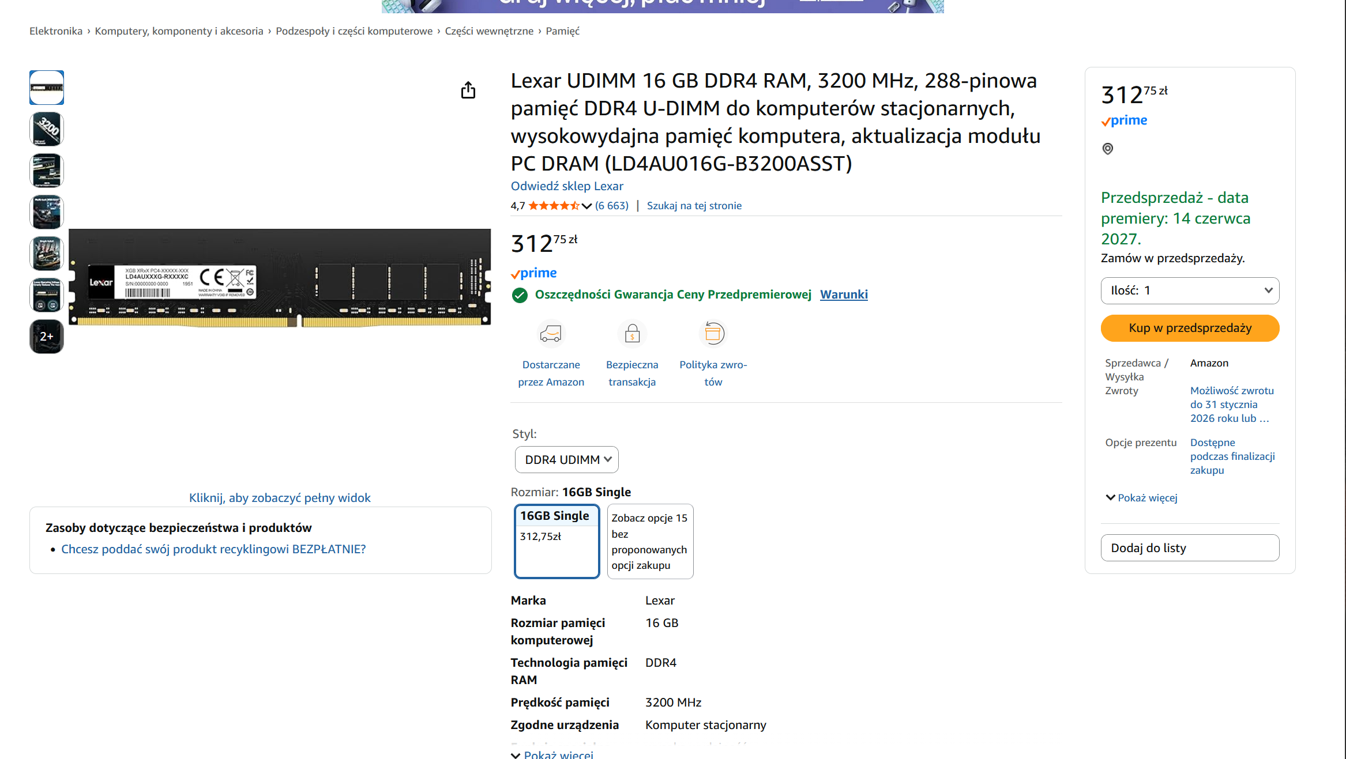The height and width of the screenshot is (759, 1346).
Task: Click the Dodaj do listy button
Action: click(x=1190, y=548)
